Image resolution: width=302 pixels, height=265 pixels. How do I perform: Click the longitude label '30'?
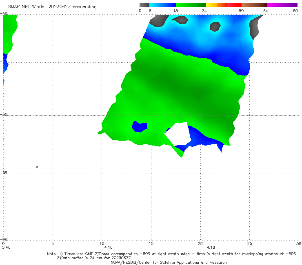point(299,243)
